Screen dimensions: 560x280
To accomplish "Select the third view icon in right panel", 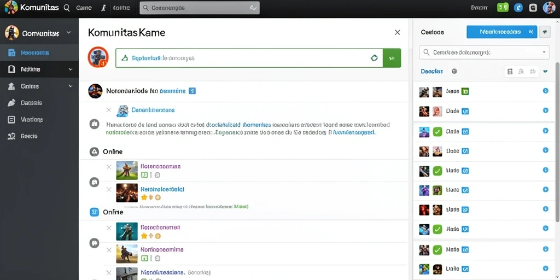I will (532, 72).
